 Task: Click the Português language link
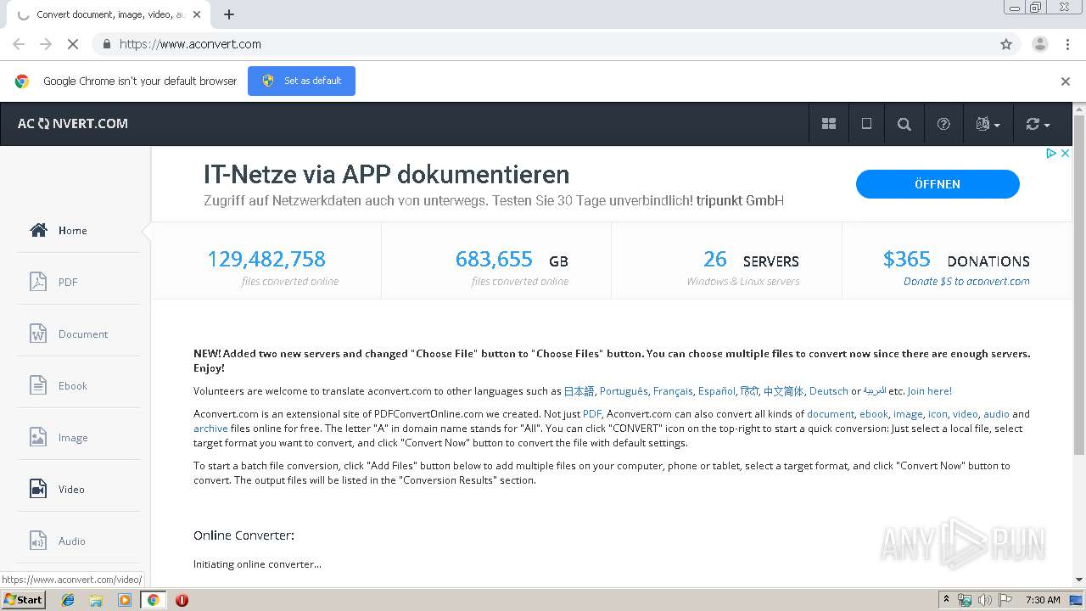click(x=624, y=391)
